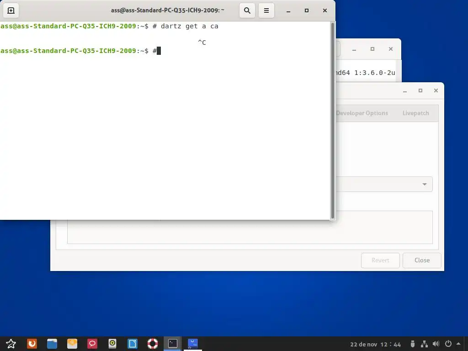Close the background package window
The width and height of the screenshot is (468, 351).
coord(391,49)
